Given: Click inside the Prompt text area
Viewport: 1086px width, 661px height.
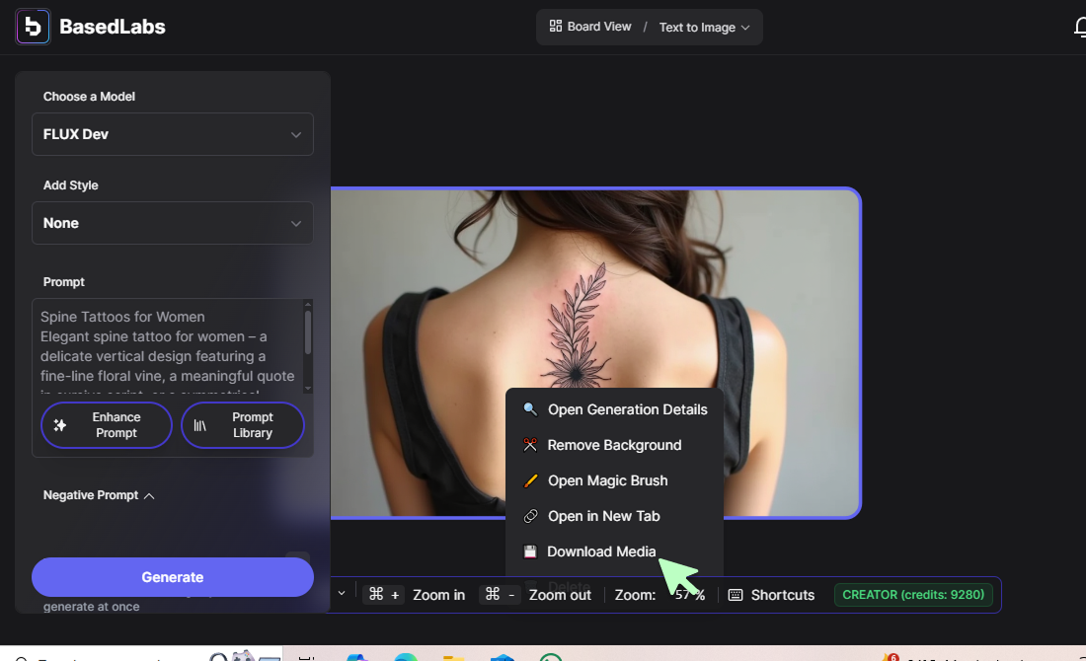Looking at the screenshot, I should [x=168, y=345].
